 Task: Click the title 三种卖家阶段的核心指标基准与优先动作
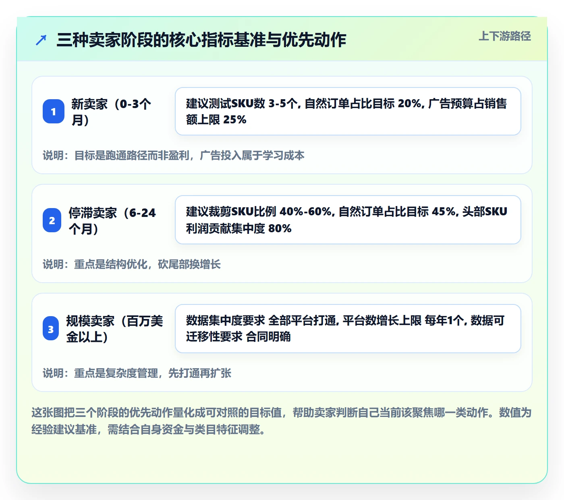pyautogui.click(x=201, y=40)
